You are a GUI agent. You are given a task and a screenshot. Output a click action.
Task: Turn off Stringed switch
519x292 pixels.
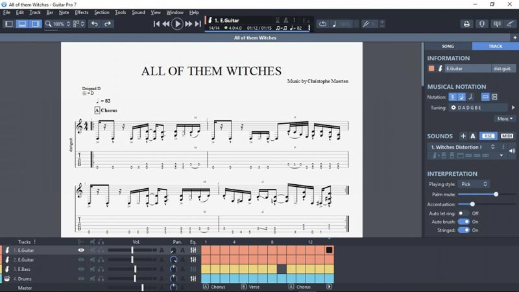pos(463,230)
